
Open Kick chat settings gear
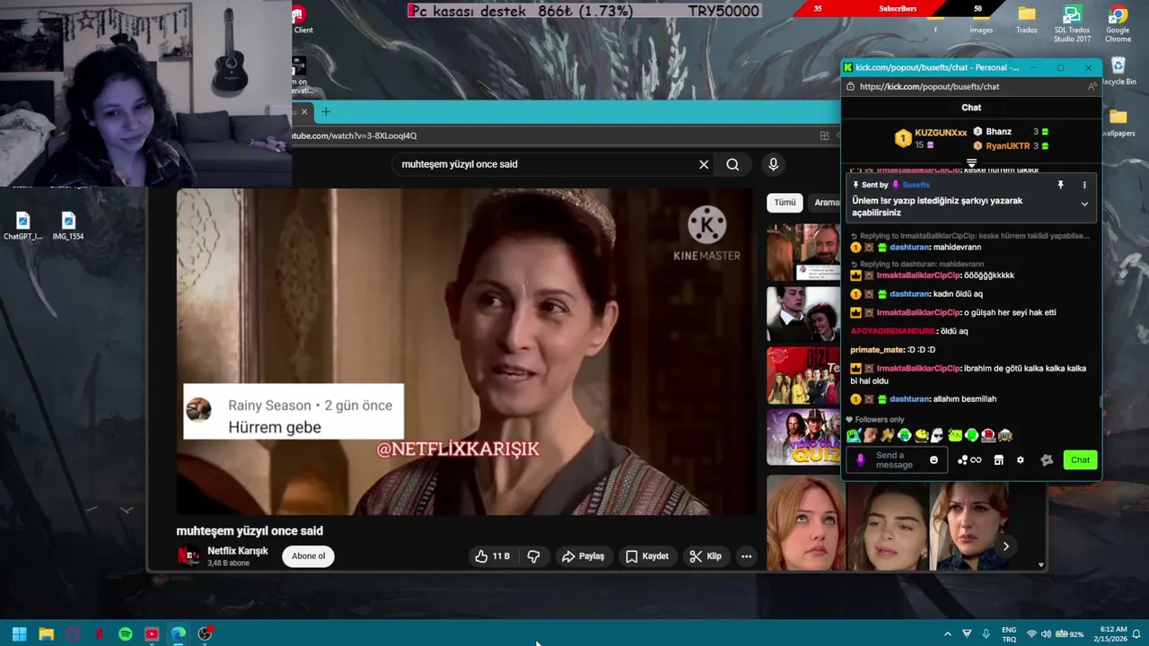point(1020,460)
